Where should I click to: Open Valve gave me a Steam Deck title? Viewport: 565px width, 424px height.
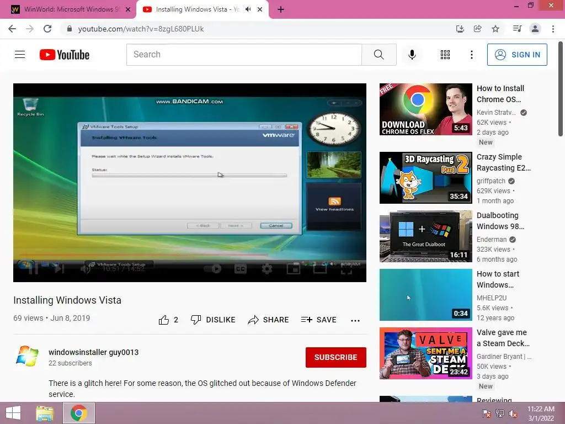click(x=503, y=338)
